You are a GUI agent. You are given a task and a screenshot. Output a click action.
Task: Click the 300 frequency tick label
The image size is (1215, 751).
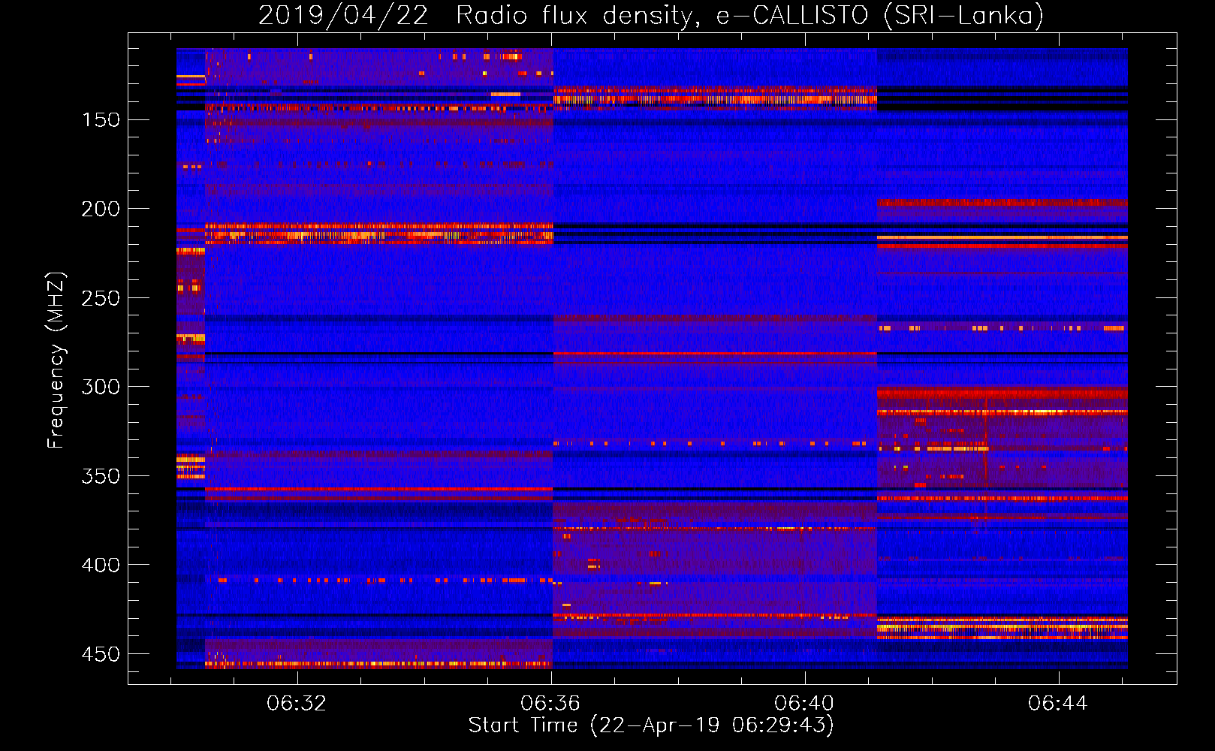(x=101, y=387)
